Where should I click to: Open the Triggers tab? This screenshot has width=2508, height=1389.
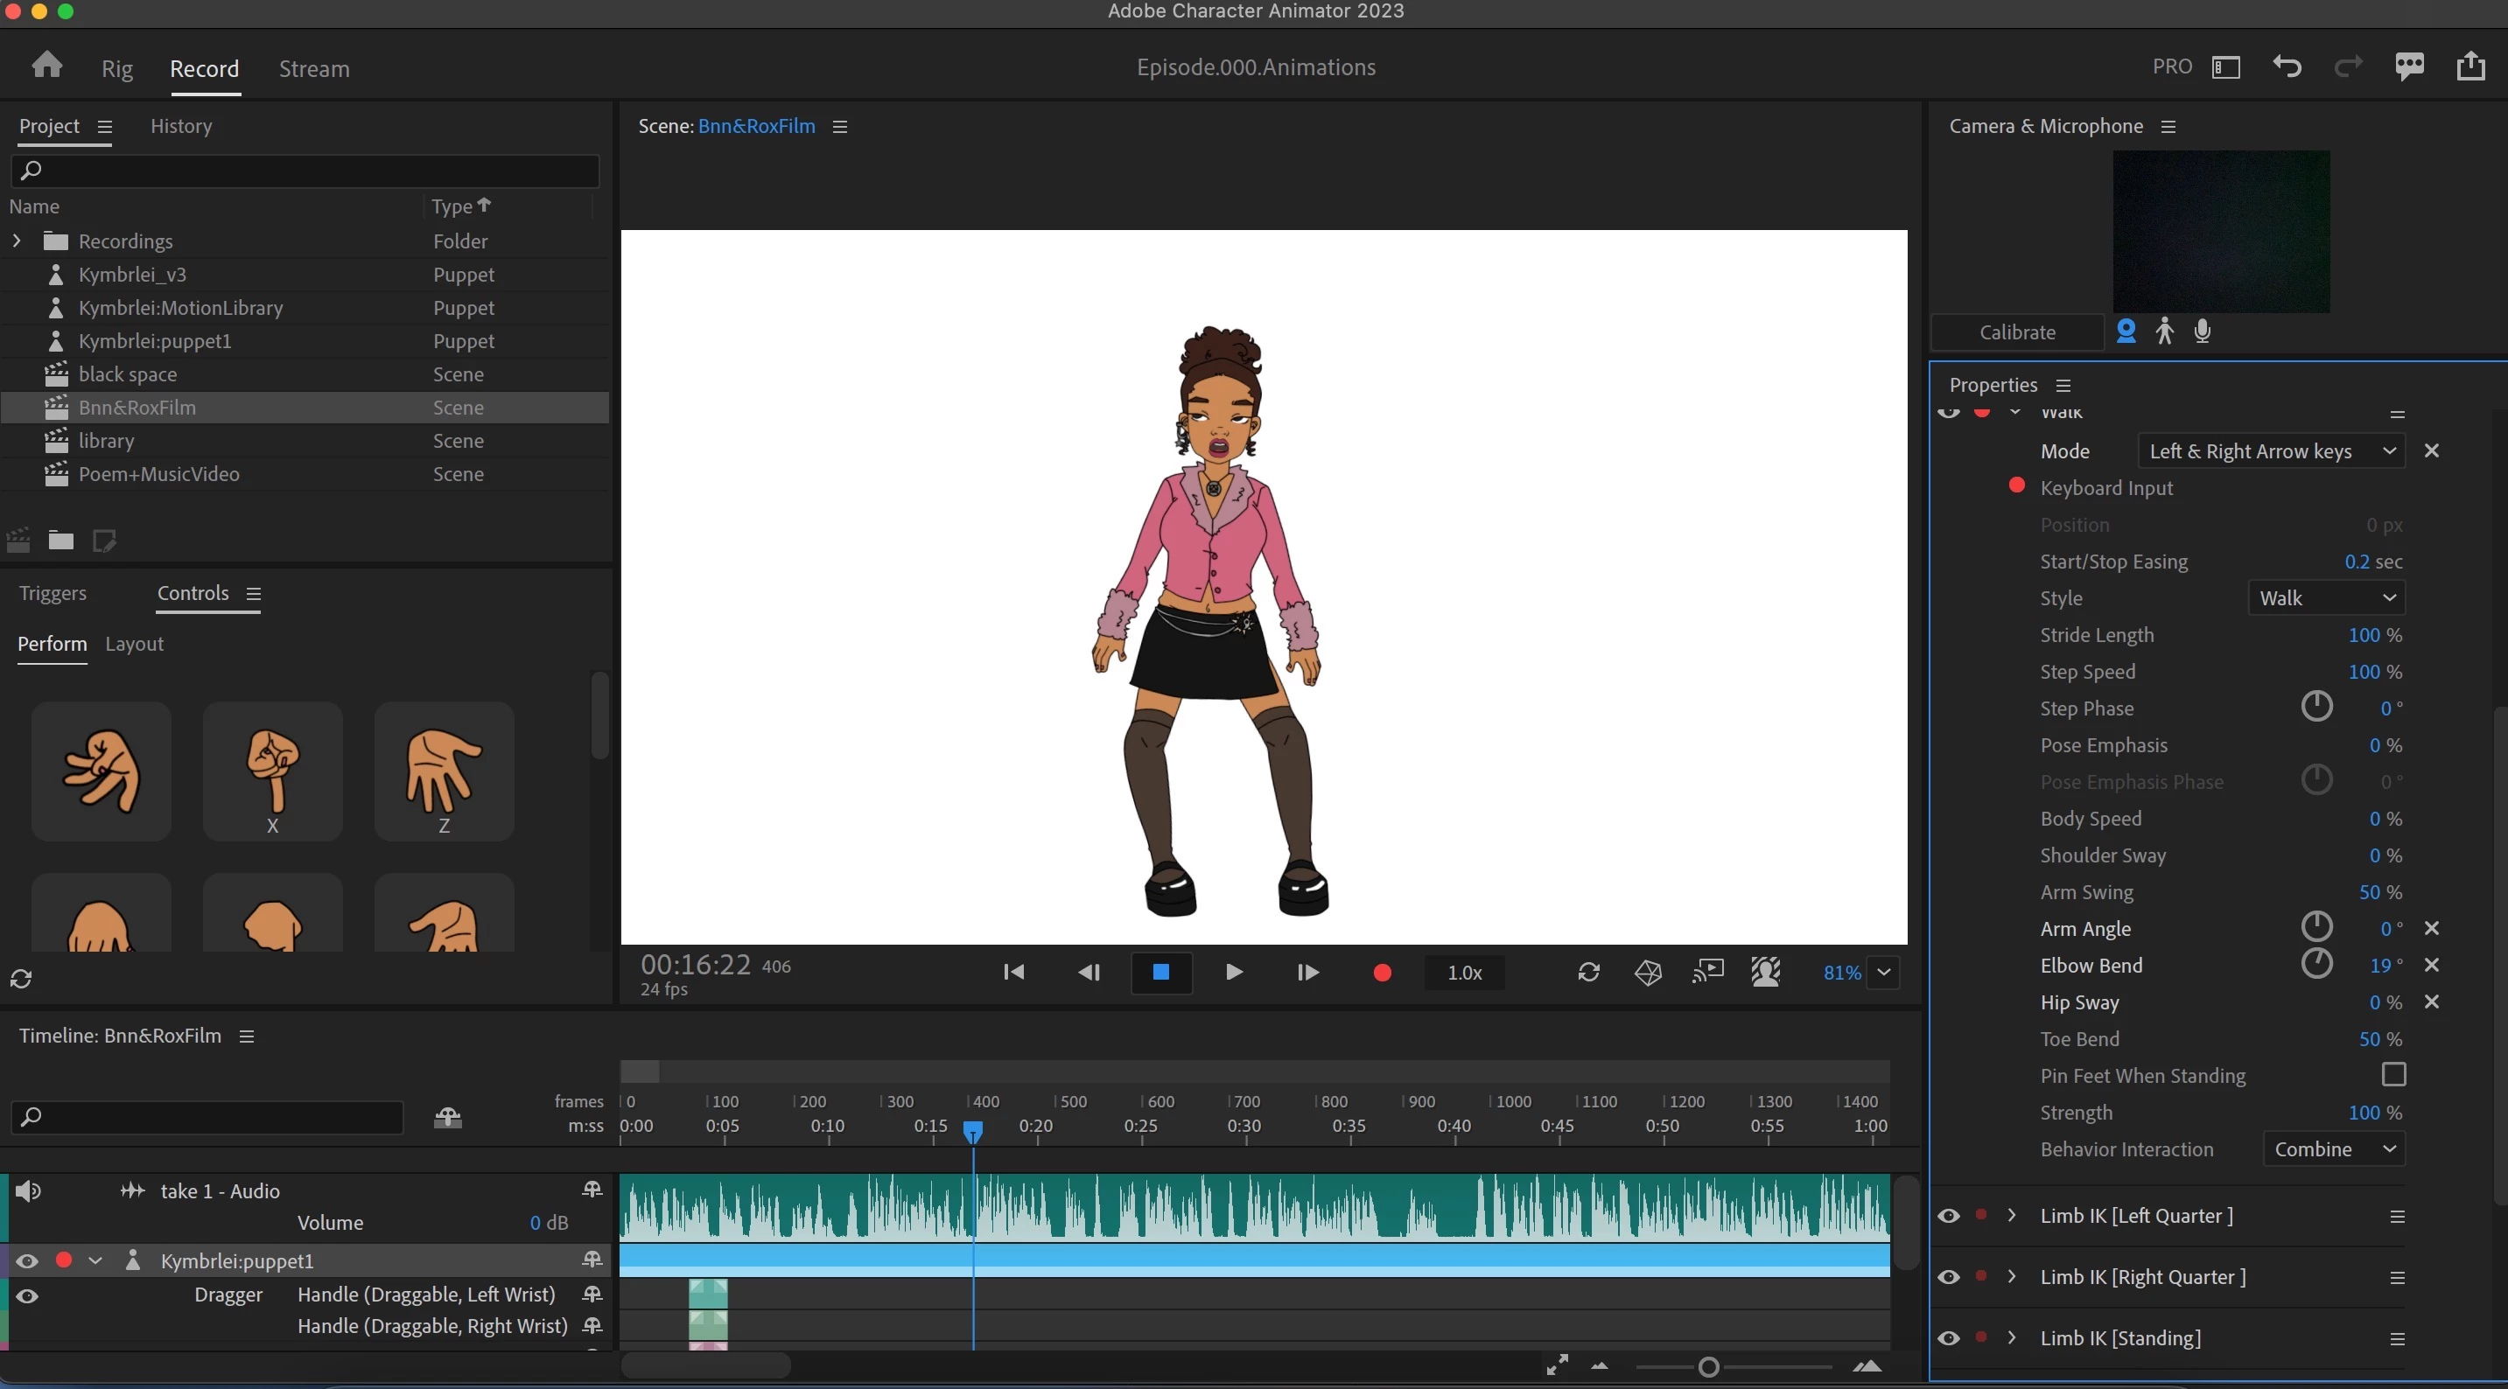[x=53, y=593]
